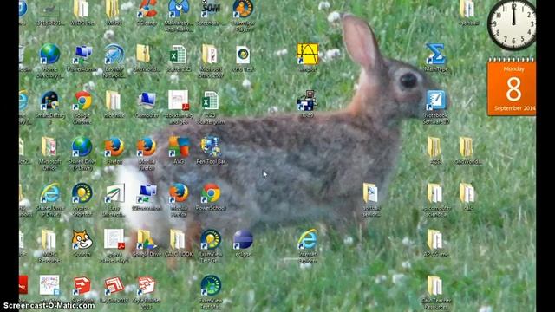Select the Screencast-O-Matic SOM shortcut
This screenshot has width=555, height=312.
pyautogui.click(x=211, y=10)
